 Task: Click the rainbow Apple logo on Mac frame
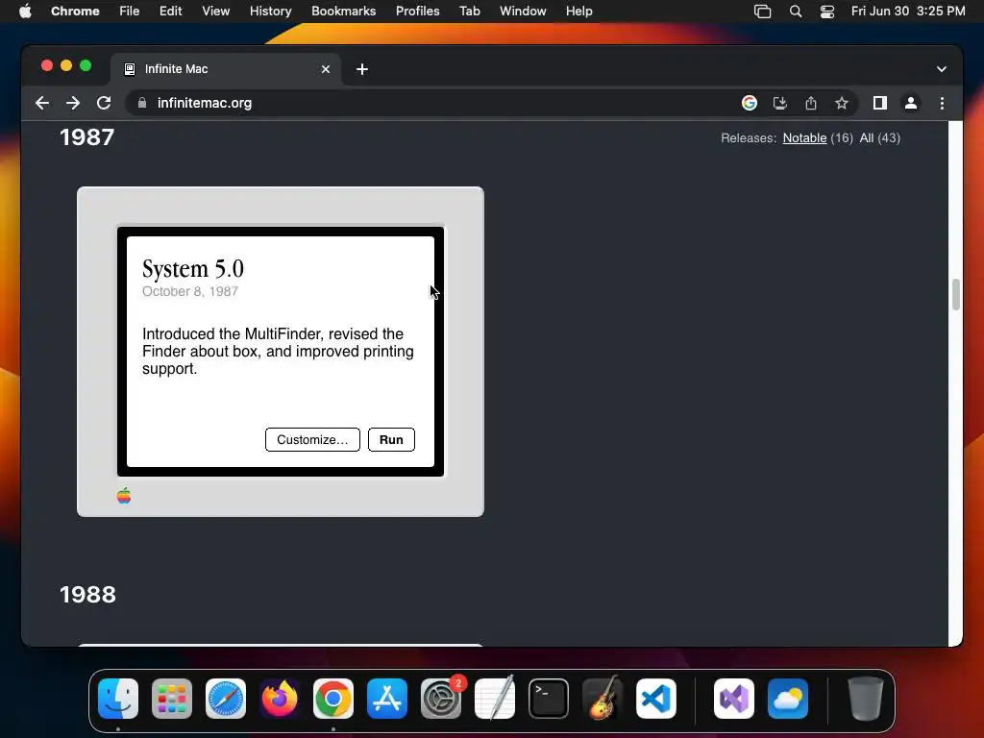pos(124,496)
